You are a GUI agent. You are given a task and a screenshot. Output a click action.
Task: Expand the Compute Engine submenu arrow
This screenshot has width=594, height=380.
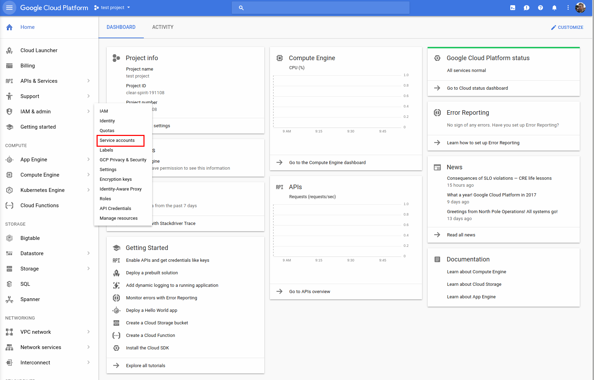coord(89,175)
